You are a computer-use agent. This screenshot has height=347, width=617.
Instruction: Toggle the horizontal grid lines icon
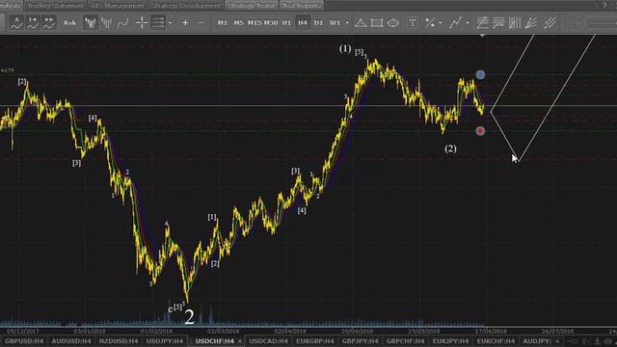coord(158,23)
